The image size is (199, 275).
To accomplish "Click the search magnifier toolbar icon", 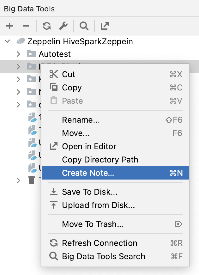I will click(84, 26).
